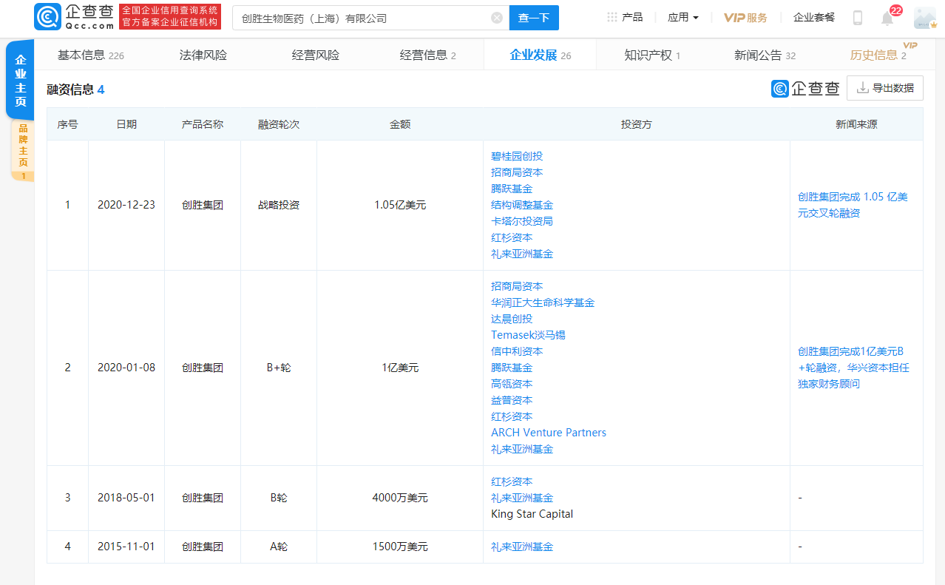Screen dimensions: 945x585
Task: Click the amount cell 4000万美元
Action: click(x=400, y=498)
